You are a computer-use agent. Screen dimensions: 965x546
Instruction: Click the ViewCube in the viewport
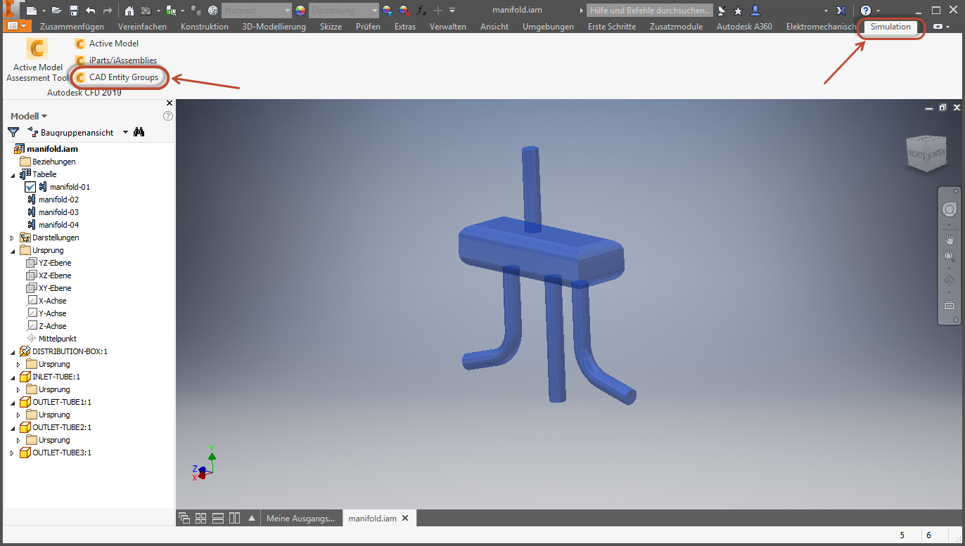click(927, 152)
